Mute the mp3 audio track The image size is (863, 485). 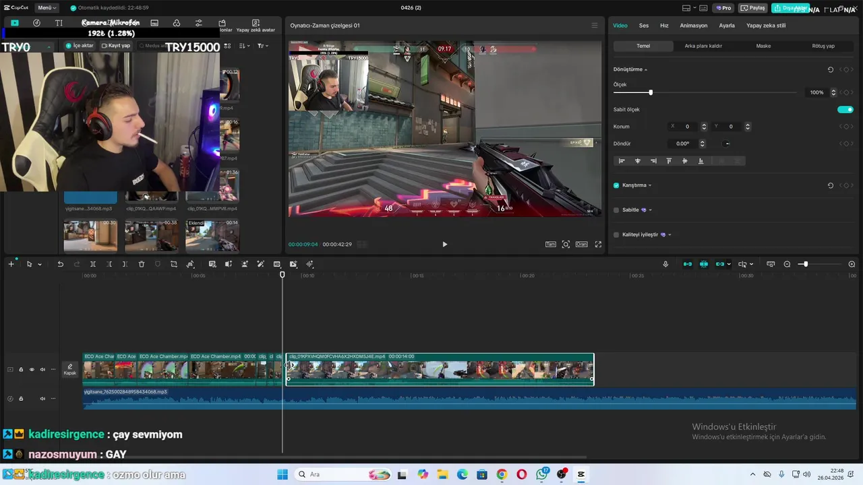[42, 399]
